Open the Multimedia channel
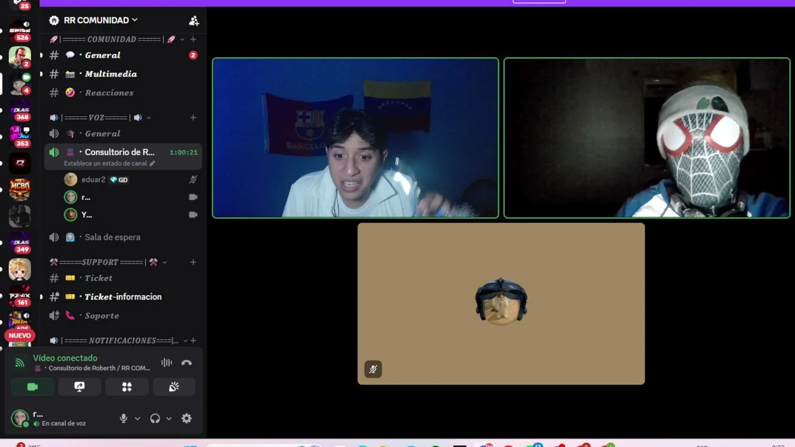795x447 pixels. (123, 74)
